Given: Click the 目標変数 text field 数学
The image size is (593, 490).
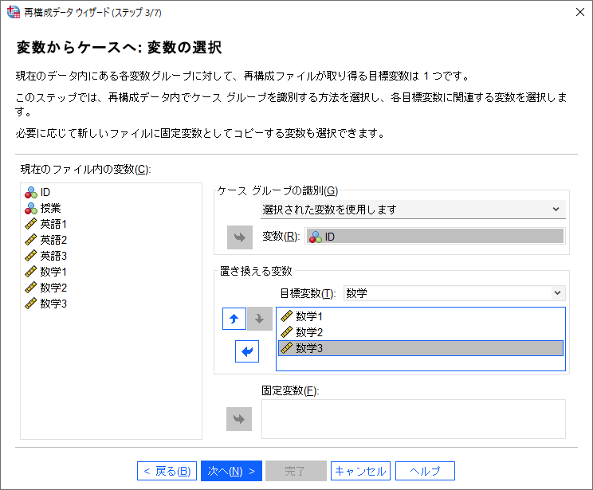Looking at the screenshot, I should [446, 293].
